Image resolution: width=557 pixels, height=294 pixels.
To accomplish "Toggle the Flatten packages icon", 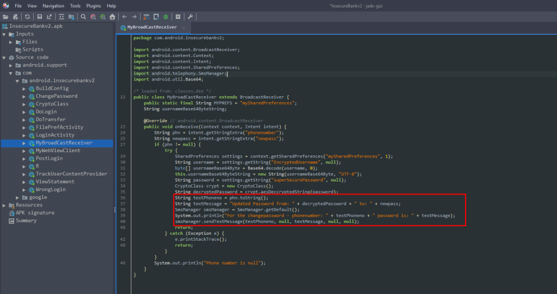I will 71,17.
